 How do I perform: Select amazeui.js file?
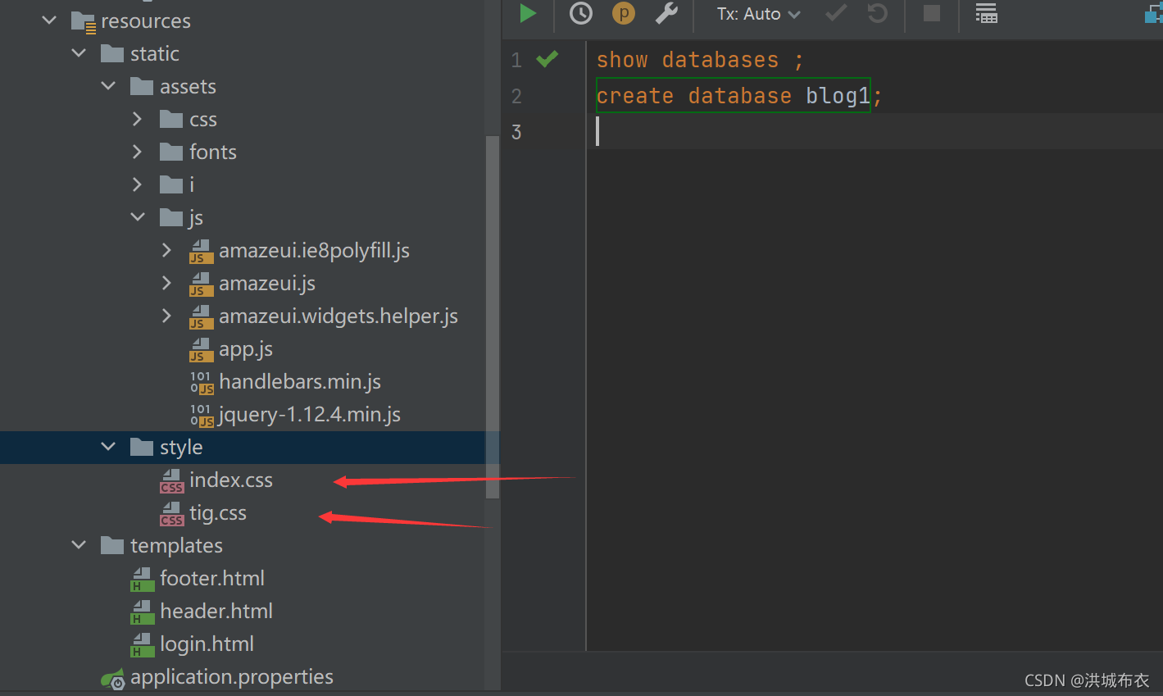pos(267,283)
